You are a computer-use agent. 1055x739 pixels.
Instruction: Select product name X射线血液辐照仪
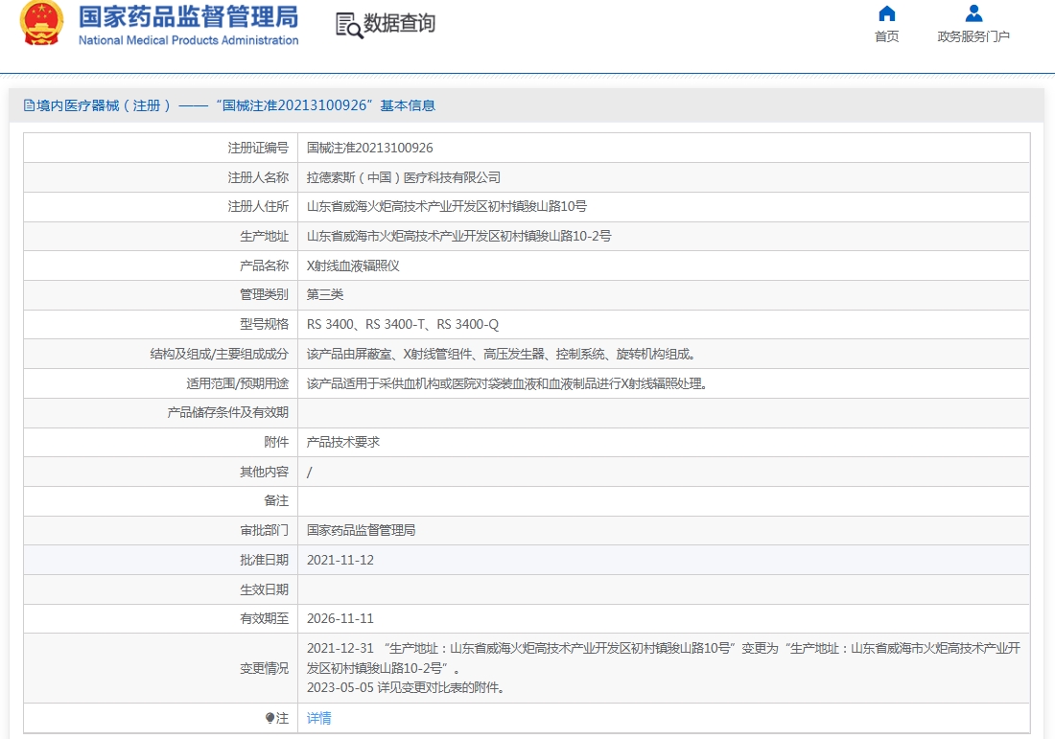[353, 266]
